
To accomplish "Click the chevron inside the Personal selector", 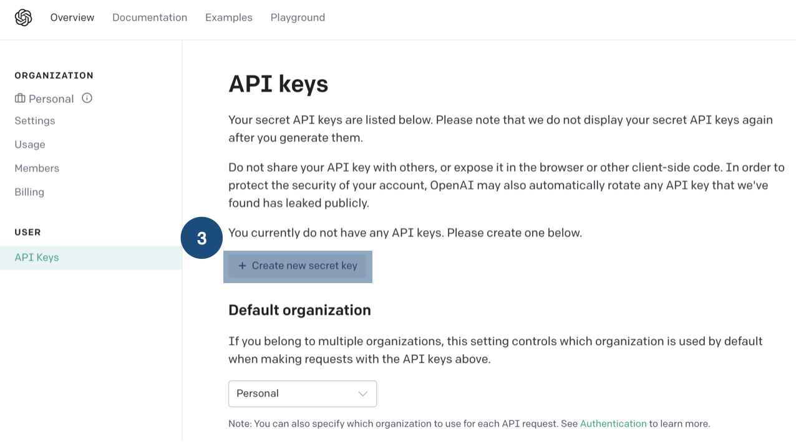I will (x=362, y=393).
